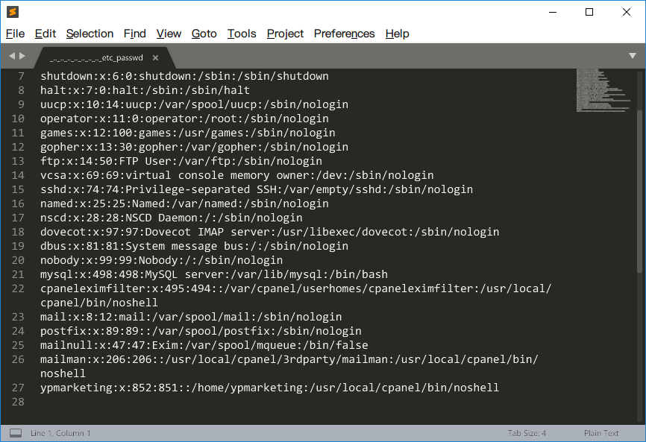Open the Edit menu
646x442 pixels.
pyautogui.click(x=46, y=34)
